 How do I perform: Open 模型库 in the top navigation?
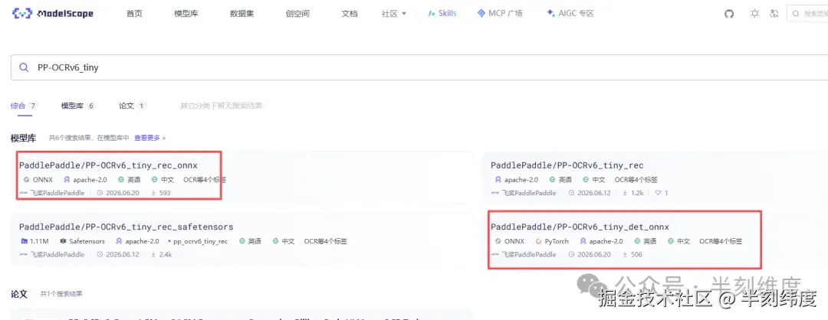tap(186, 14)
